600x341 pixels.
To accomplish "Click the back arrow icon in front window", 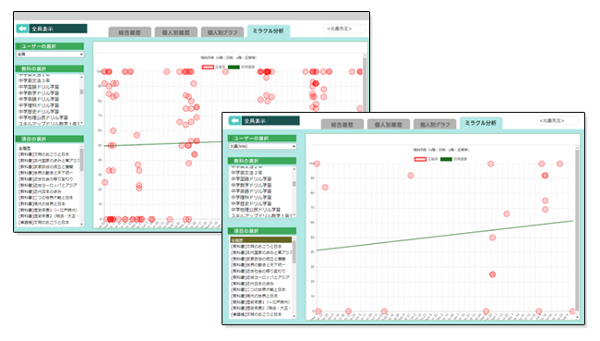I will (x=234, y=121).
